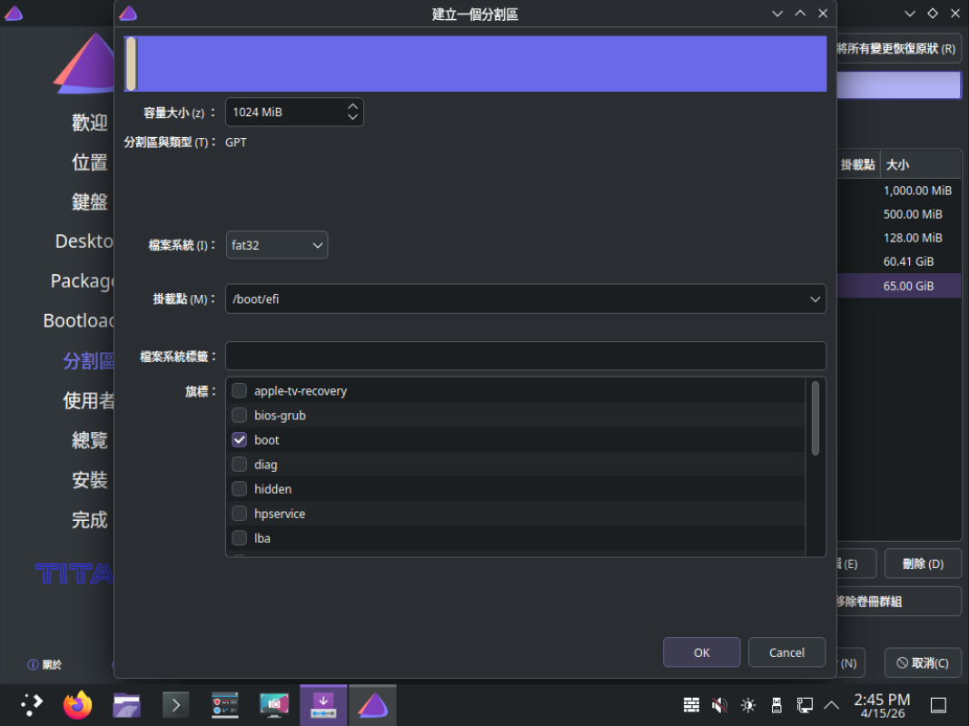Open the file manager in taskbar
969x726 pixels.
click(126, 704)
